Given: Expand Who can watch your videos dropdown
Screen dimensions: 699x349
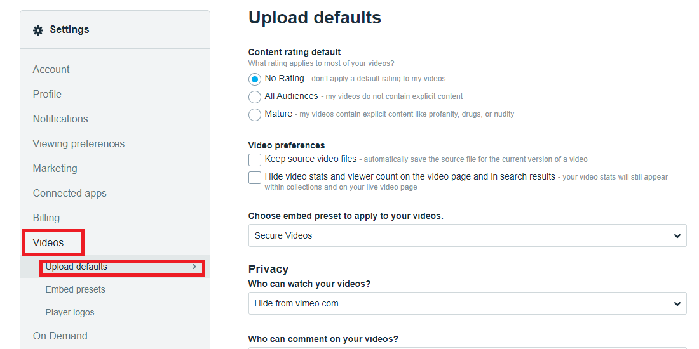Looking at the screenshot, I should (x=467, y=303).
